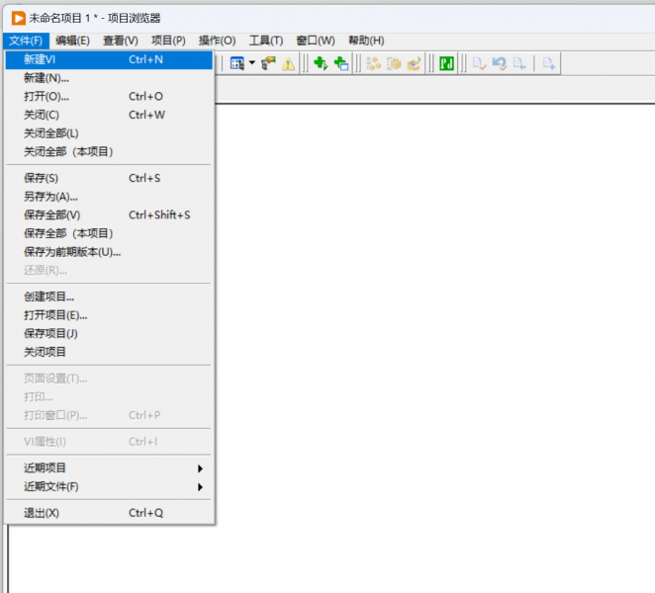Select the 关闭(C) menu entry

coord(109,115)
